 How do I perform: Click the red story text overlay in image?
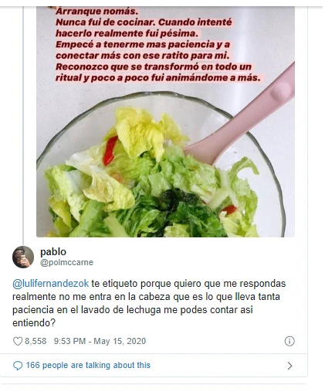point(157,45)
